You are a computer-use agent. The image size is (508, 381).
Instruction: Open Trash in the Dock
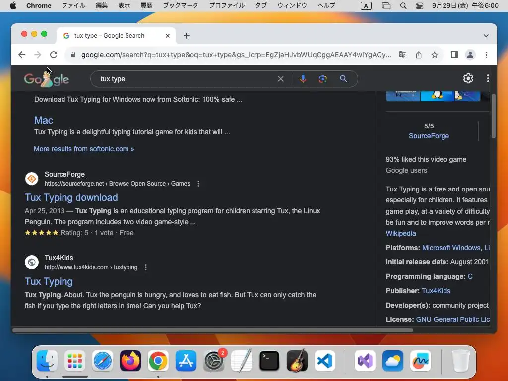(x=461, y=361)
